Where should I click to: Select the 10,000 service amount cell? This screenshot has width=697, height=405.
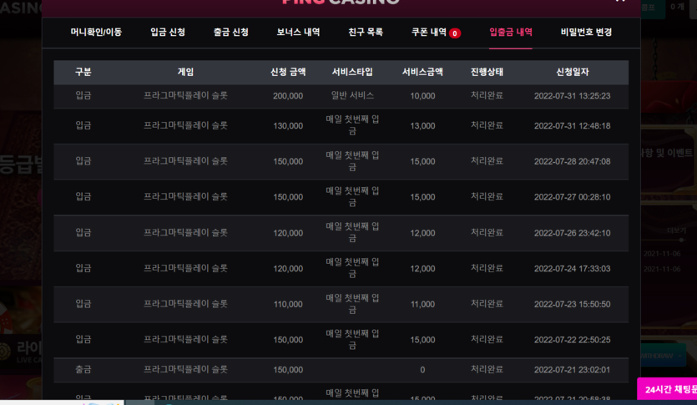(422, 96)
